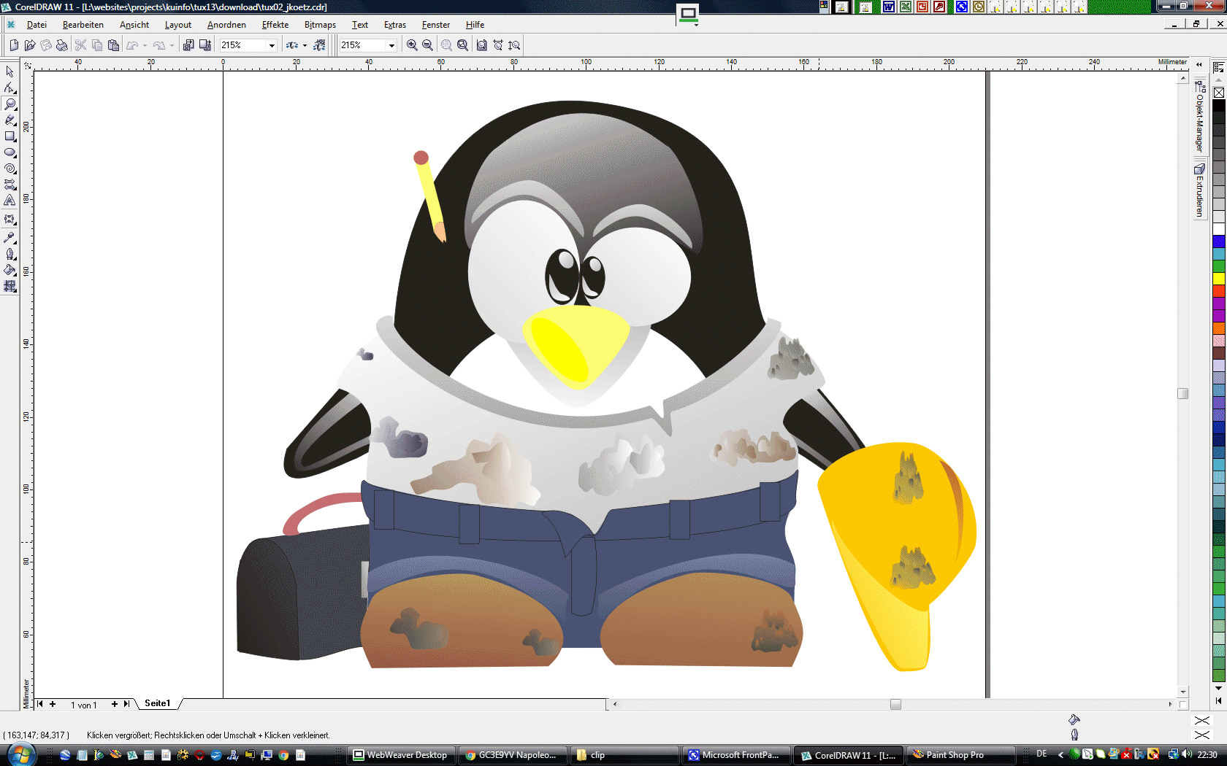Screen dimensions: 1227x766
Task: Open the Bearbeiten menu
Action: pos(83,25)
